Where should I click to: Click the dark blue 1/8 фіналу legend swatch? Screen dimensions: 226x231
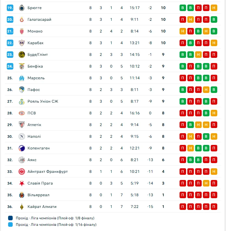10,218
